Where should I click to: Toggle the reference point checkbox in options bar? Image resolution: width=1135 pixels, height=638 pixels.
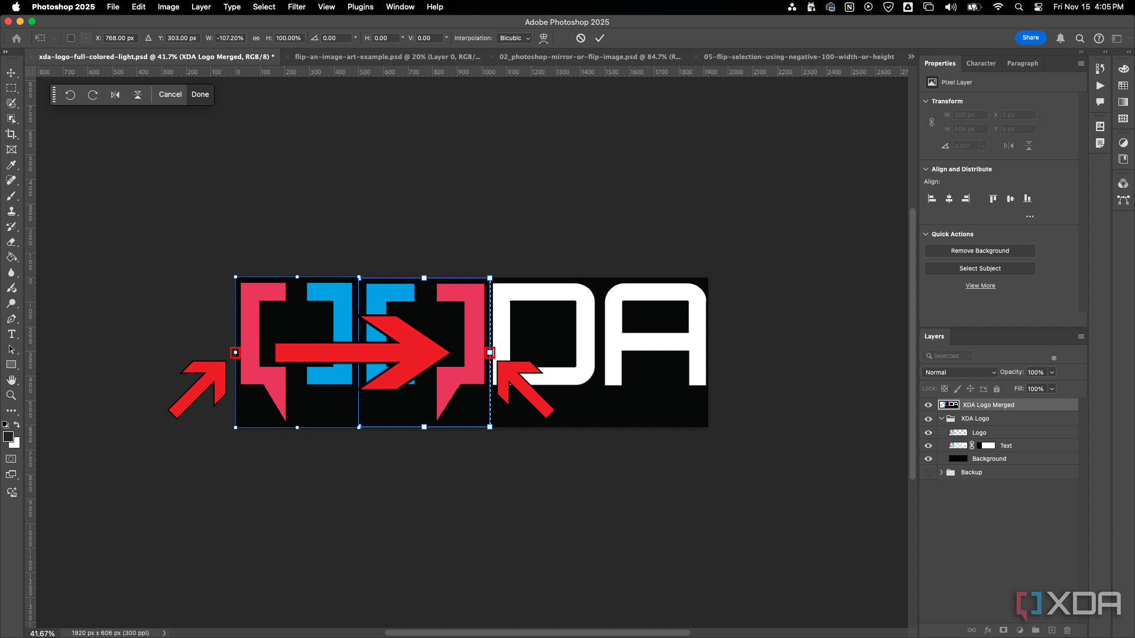[x=71, y=38]
